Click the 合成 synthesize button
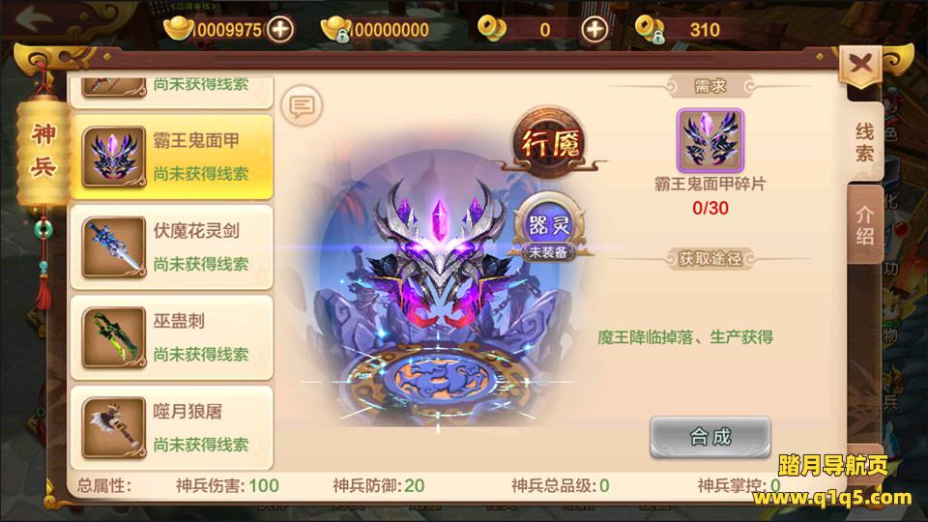The height and width of the screenshot is (522, 928). pos(710,437)
